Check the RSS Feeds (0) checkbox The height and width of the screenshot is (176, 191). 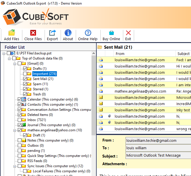click(19, 161)
